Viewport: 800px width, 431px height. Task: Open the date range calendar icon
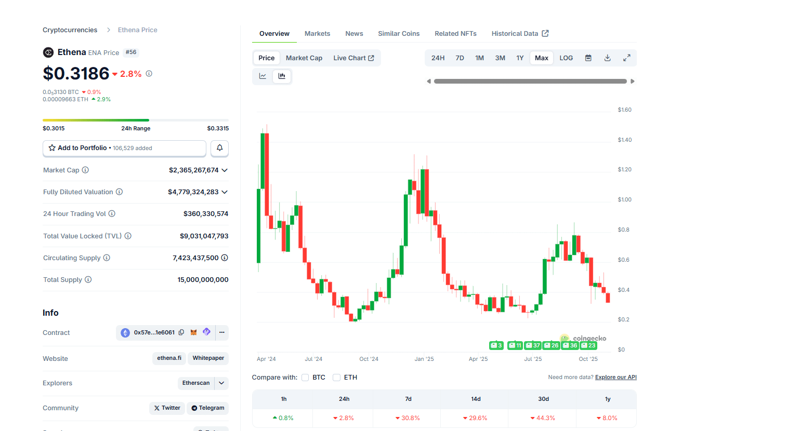588,58
